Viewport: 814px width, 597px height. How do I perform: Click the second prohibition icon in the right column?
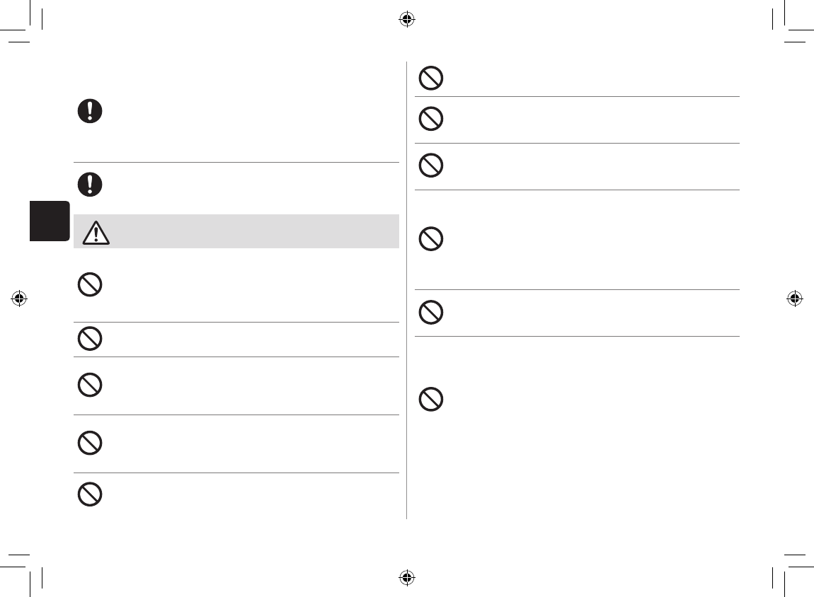click(430, 119)
